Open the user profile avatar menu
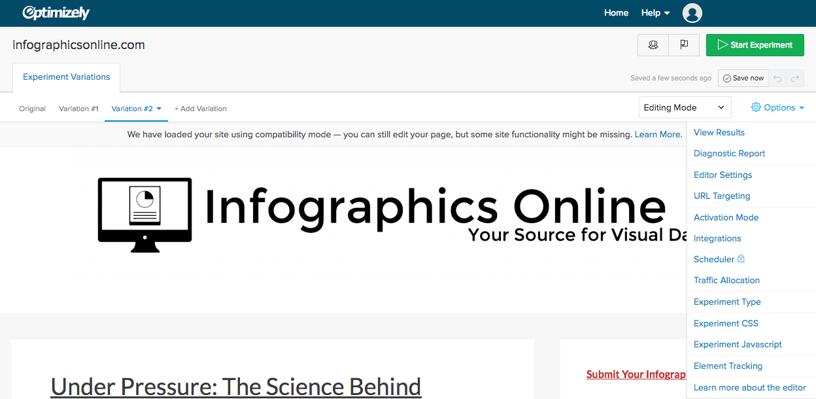 click(x=692, y=12)
